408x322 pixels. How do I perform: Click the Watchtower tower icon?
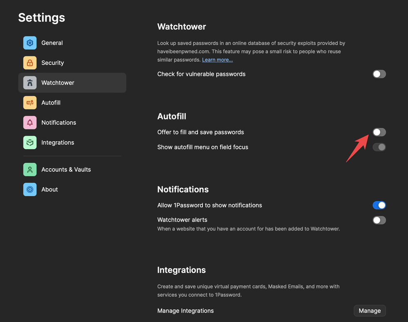30,83
